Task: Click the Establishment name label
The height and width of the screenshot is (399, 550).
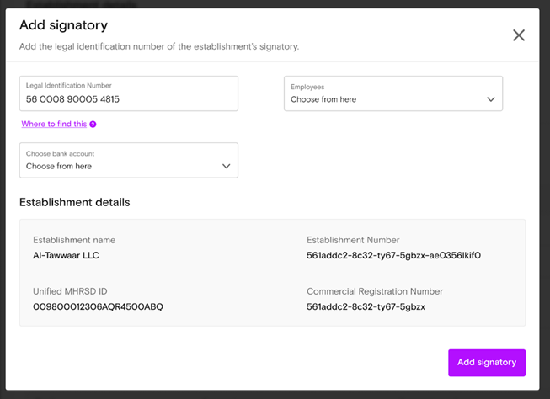Action: (x=74, y=240)
